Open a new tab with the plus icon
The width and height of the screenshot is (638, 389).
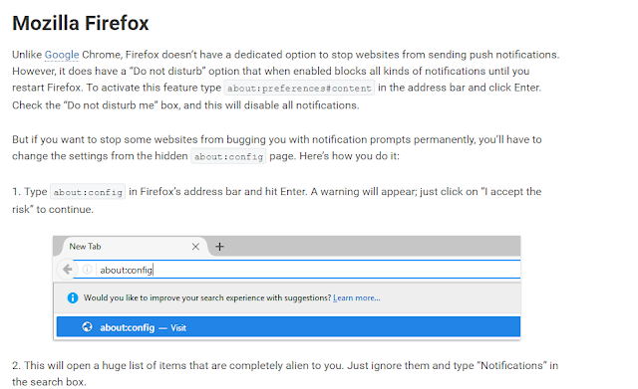(x=219, y=247)
